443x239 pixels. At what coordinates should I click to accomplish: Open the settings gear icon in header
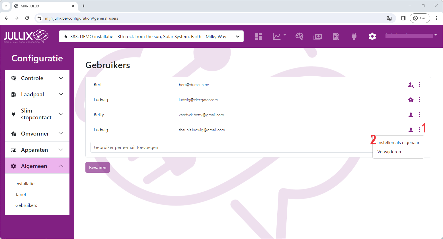[x=372, y=36]
